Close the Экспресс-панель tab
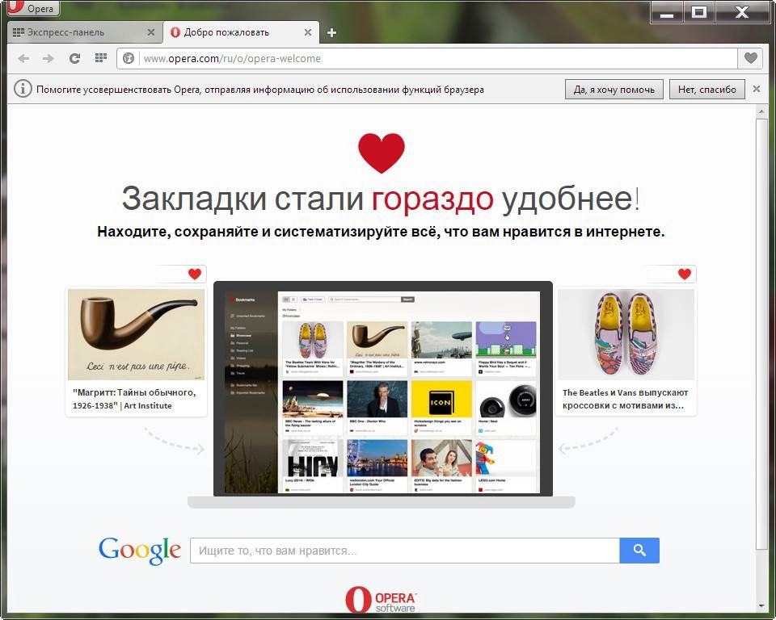The width and height of the screenshot is (776, 620). pyautogui.click(x=151, y=32)
